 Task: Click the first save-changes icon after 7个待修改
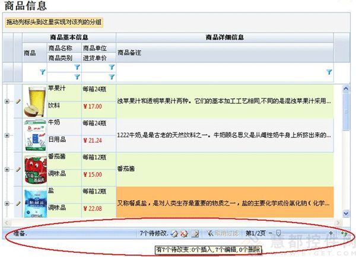(174, 233)
